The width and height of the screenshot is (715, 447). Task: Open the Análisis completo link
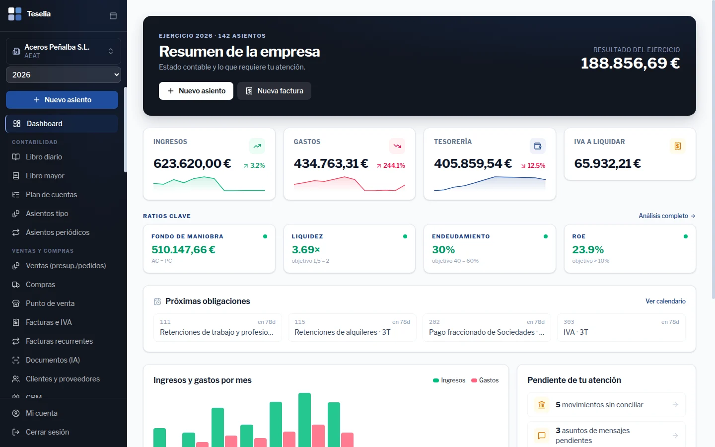click(667, 216)
